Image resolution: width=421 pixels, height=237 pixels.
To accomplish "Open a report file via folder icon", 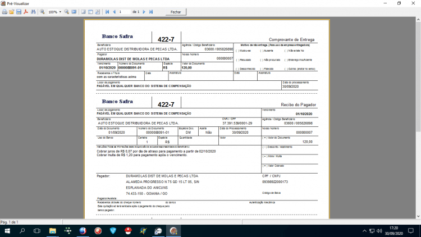I will tap(12, 12).
